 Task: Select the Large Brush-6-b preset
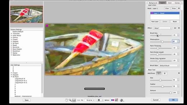click(21, 83)
